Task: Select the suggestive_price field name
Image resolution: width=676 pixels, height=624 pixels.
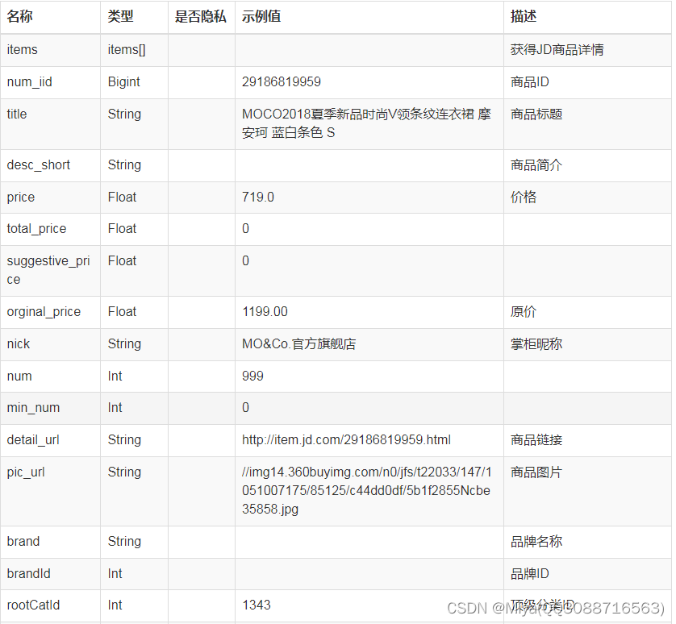Action: [x=48, y=270]
